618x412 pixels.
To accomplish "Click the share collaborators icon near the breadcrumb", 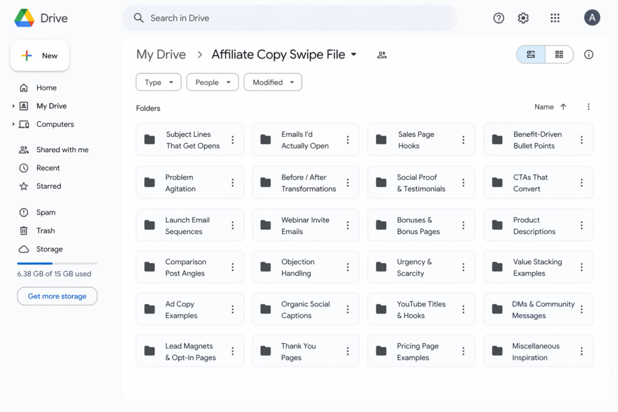I will coord(381,55).
